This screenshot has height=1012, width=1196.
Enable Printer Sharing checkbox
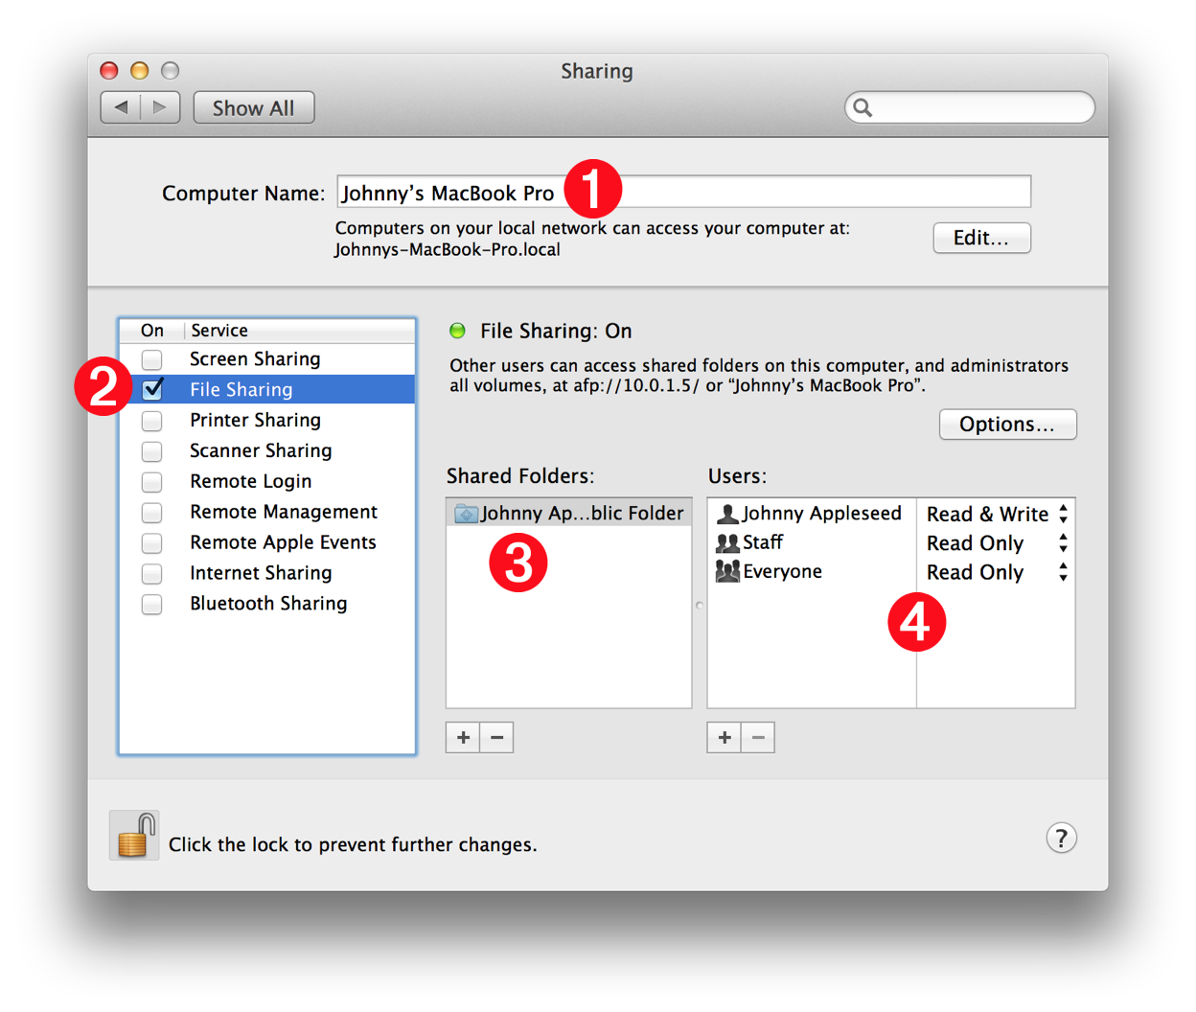click(x=151, y=421)
